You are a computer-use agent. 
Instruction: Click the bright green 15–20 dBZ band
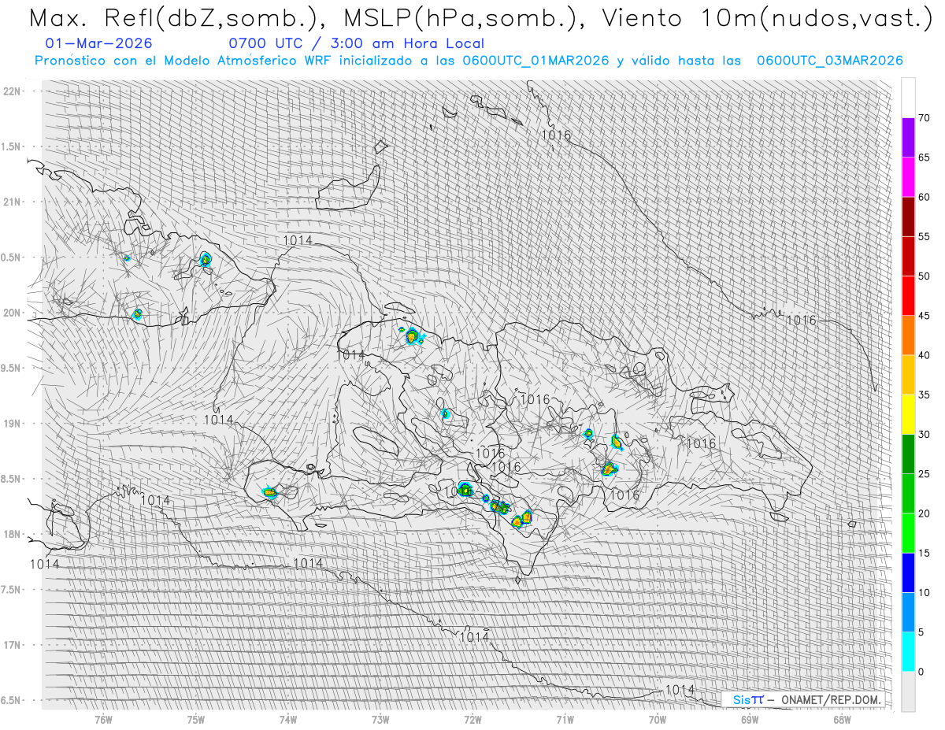coord(908,533)
